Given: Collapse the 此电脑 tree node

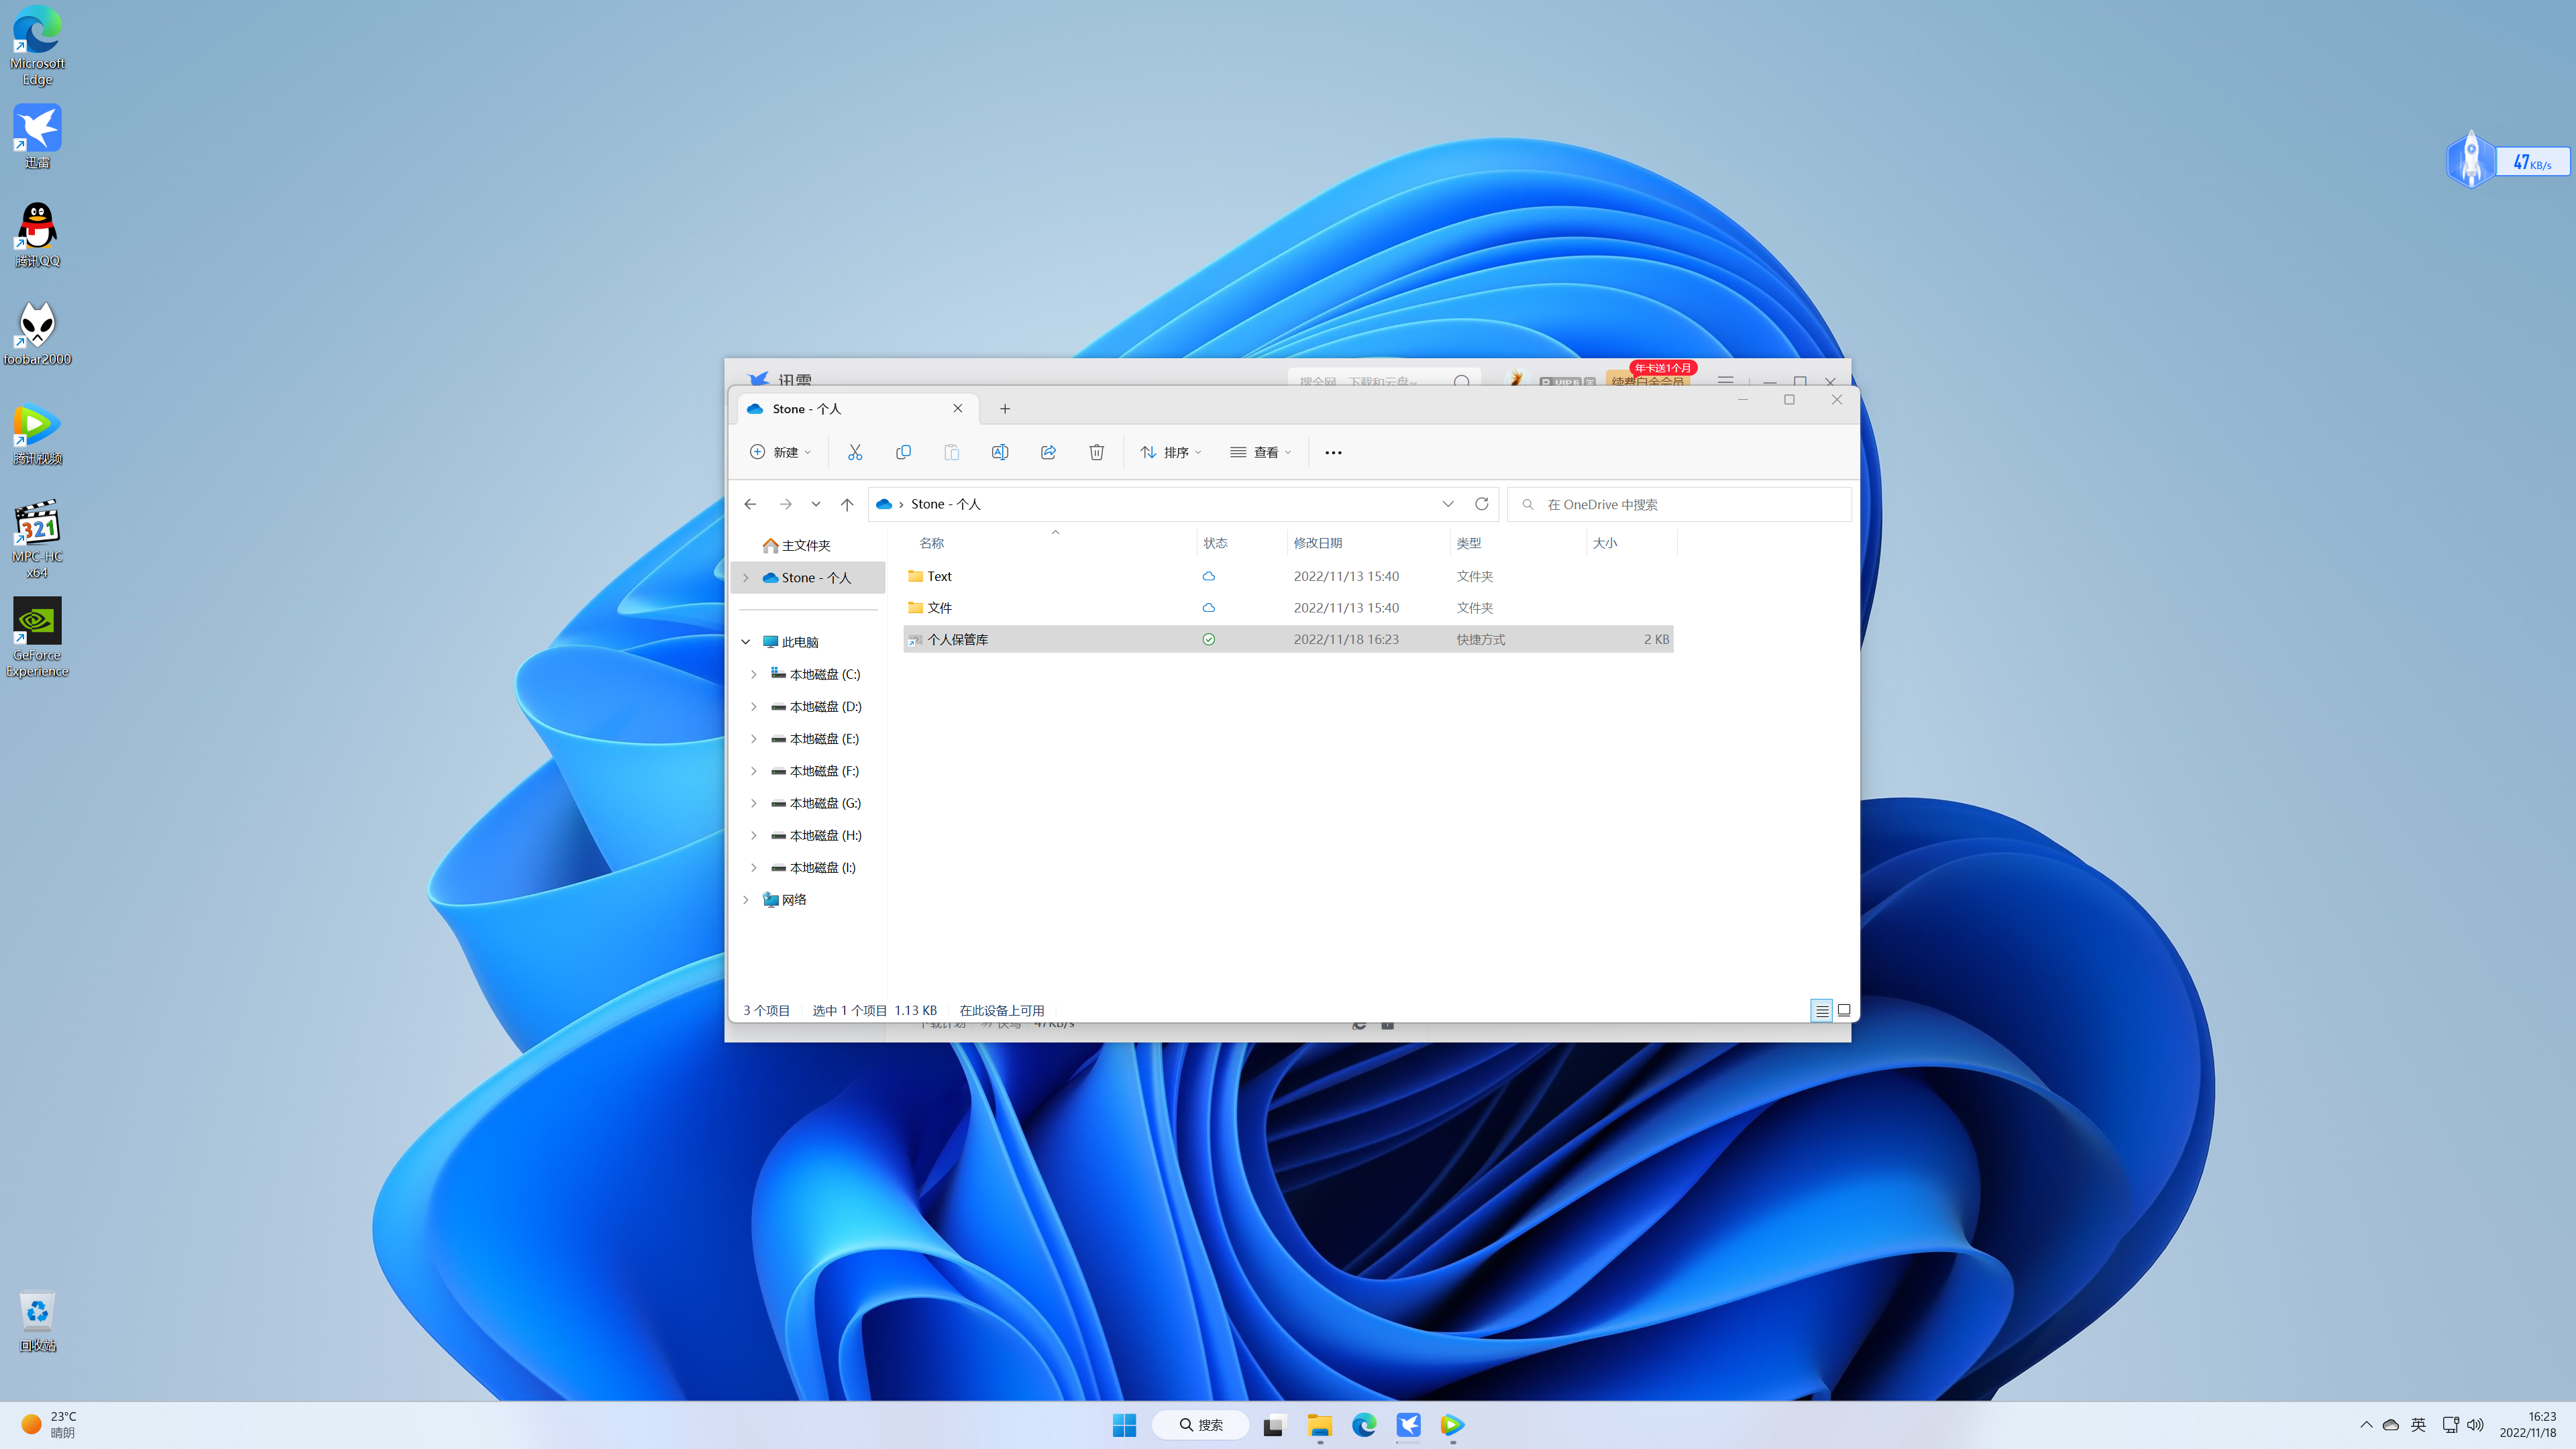Looking at the screenshot, I should coord(745,642).
